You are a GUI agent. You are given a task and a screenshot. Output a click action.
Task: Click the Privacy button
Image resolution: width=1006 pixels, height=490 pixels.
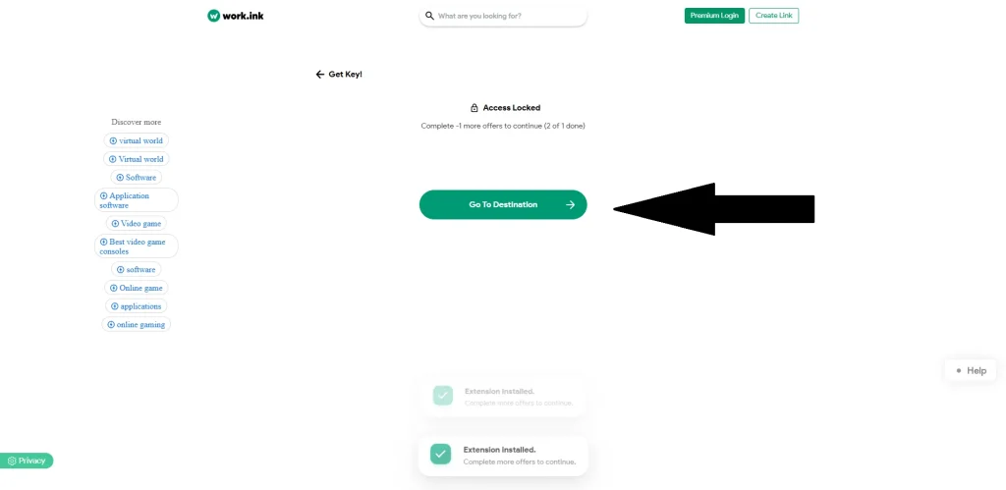pyautogui.click(x=28, y=461)
